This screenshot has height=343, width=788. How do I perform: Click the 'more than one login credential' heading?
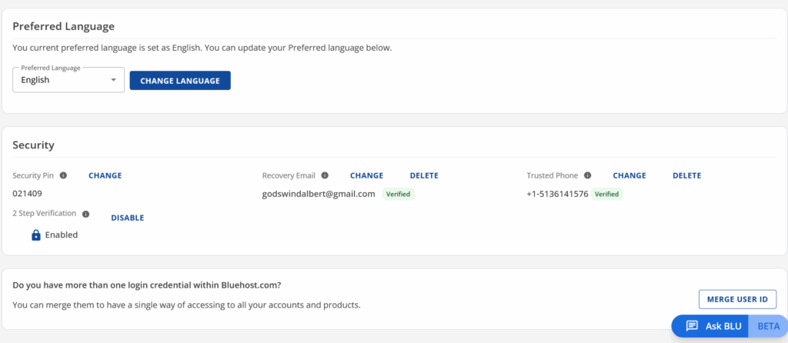147,285
